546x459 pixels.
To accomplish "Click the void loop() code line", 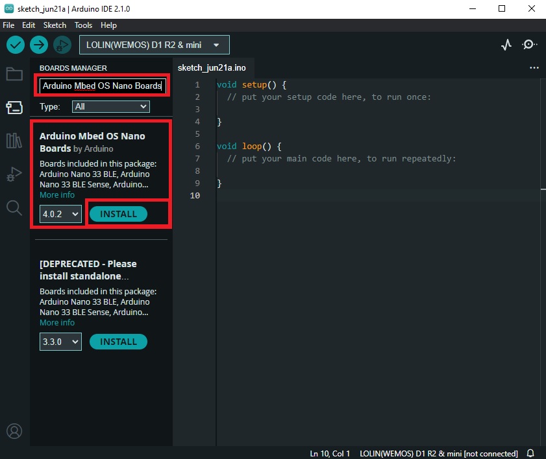I will click(249, 147).
